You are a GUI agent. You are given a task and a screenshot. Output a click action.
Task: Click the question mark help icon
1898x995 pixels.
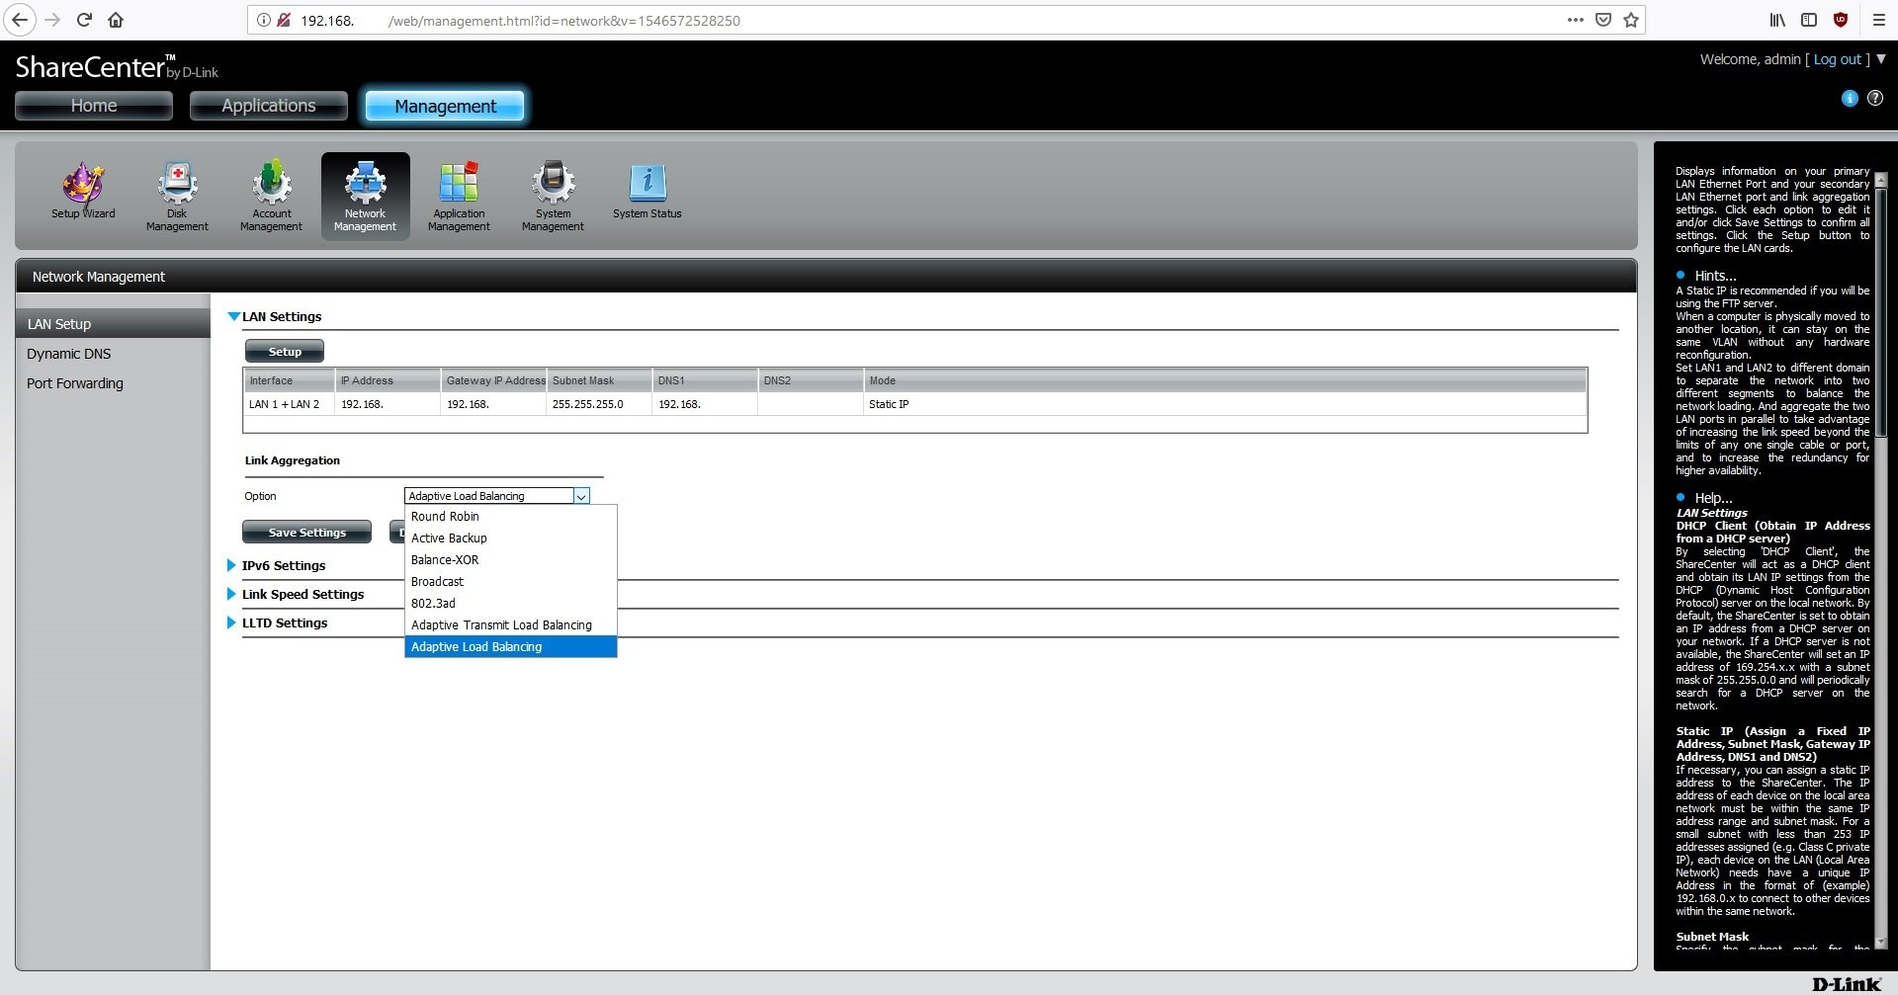click(1874, 98)
